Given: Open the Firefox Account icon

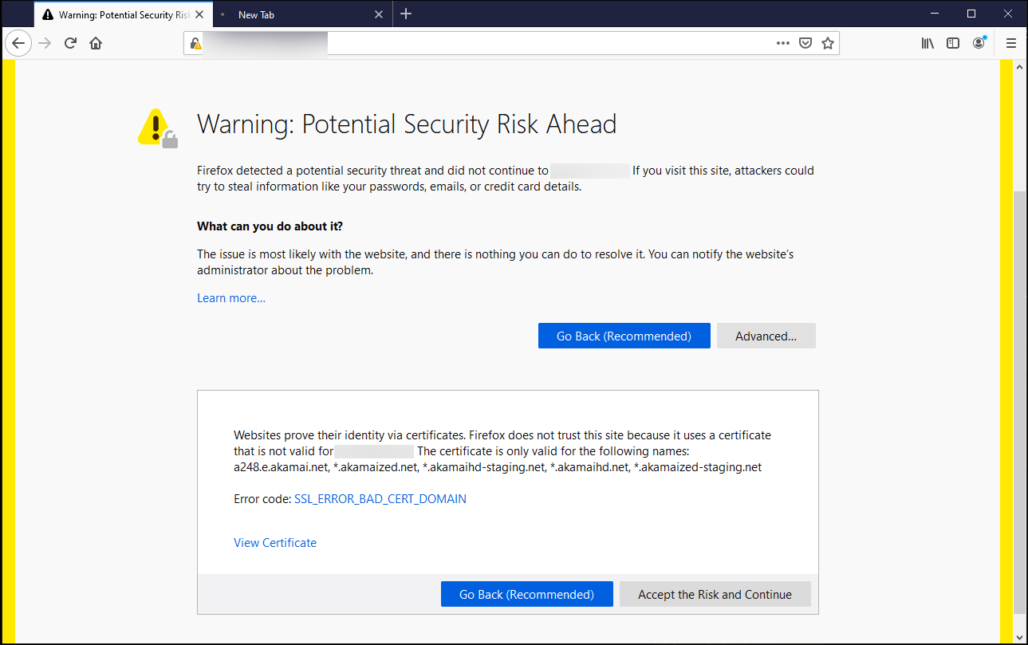Looking at the screenshot, I should coord(979,43).
